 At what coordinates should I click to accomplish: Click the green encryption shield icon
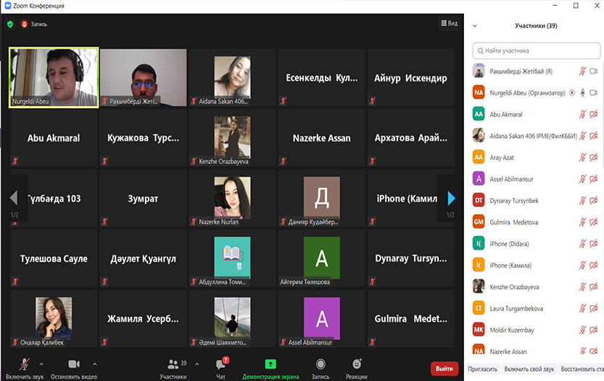tap(10, 24)
